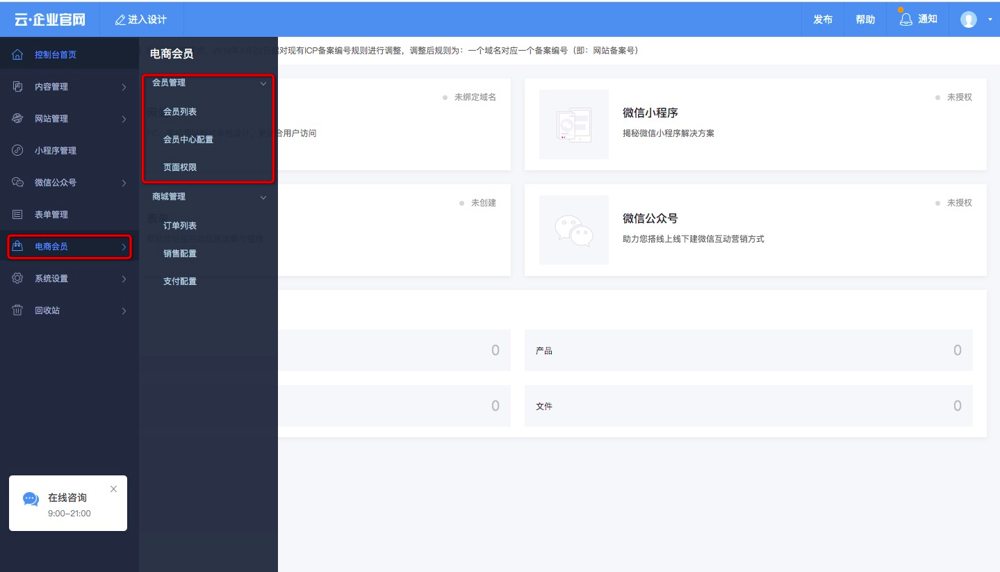
Task: Expand the 内容管理 chevron
Action: point(124,87)
